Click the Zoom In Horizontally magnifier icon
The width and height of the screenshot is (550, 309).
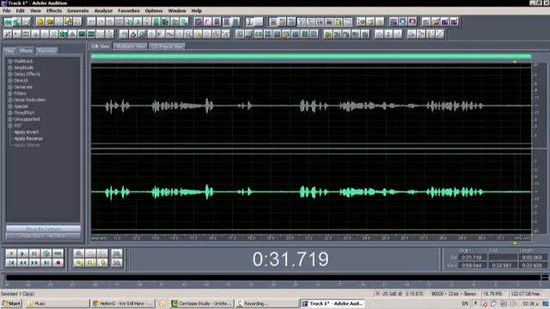coord(79,253)
